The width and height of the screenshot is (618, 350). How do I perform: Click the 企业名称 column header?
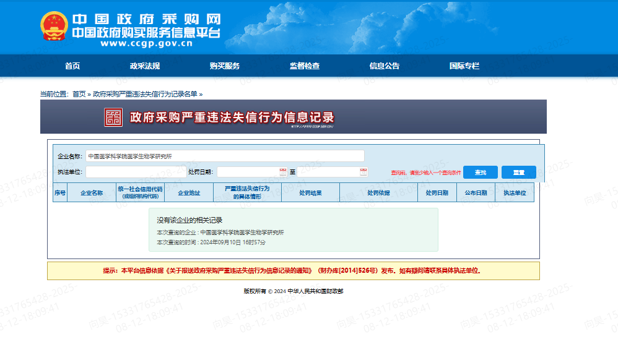[92, 193]
